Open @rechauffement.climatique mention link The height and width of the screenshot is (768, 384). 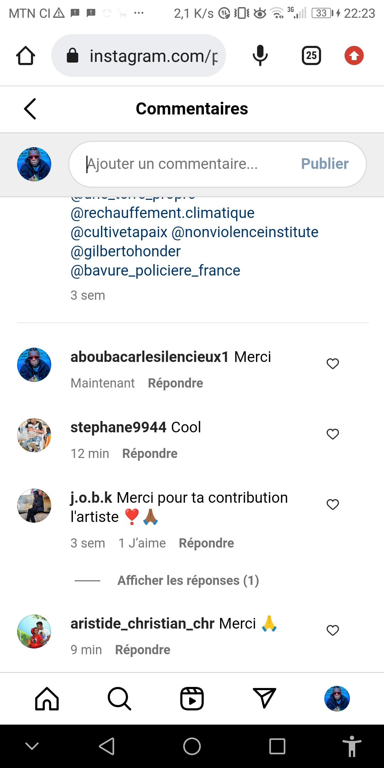(162, 213)
